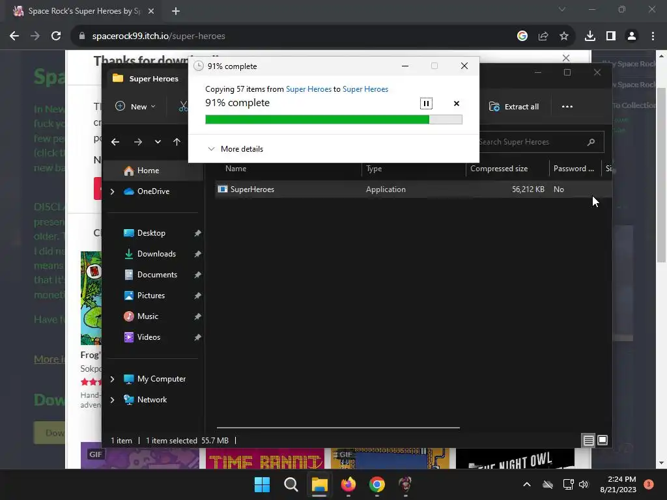Click the horizontal scrollbar in file list
The height and width of the screenshot is (500, 667).
[x=338, y=428]
